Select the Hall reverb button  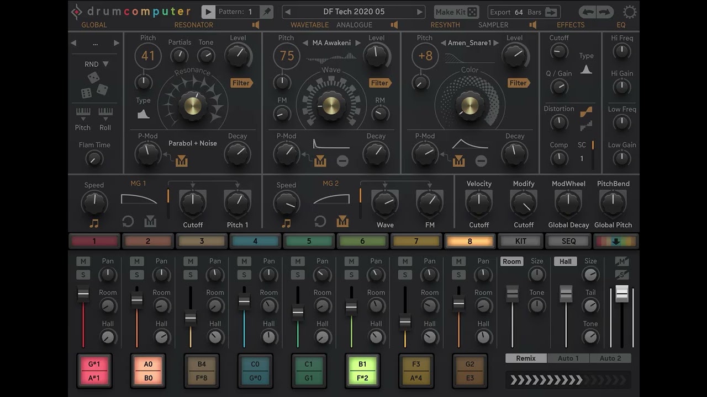pos(566,261)
